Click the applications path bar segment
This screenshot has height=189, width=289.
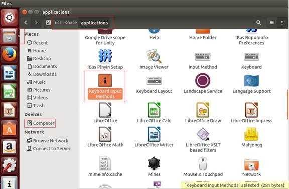pos(94,23)
